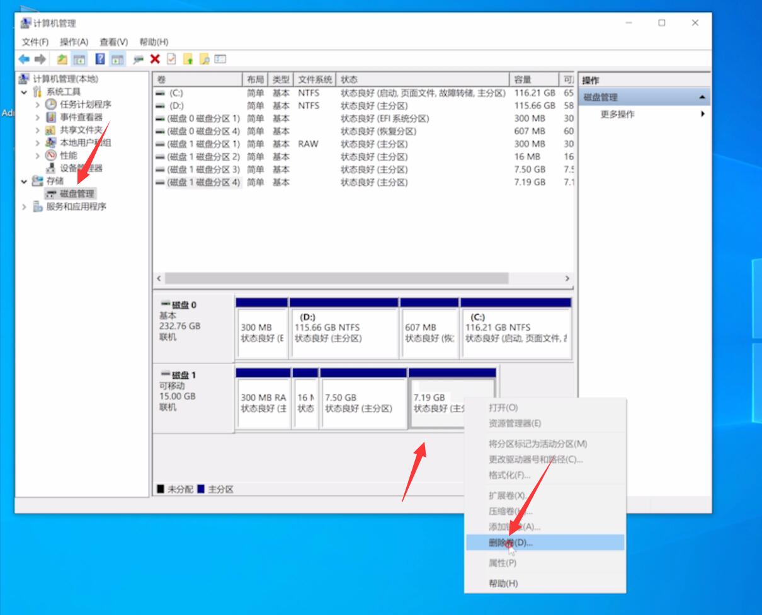Screen dimensions: 762x615
Task: Sort by the 容量 column header
Action: pos(534,79)
